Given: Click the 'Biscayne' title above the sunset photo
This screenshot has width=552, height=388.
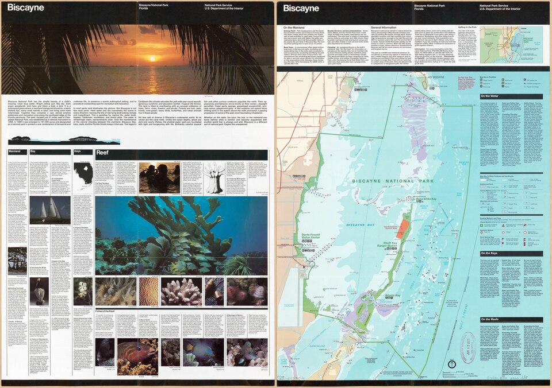Looking at the screenshot, I should pyautogui.click(x=26, y=7).
